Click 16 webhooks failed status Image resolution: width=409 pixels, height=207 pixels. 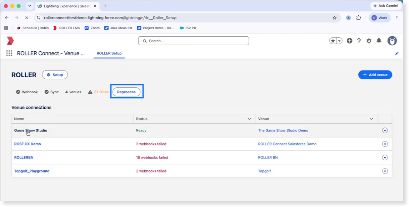pos(152,157)
